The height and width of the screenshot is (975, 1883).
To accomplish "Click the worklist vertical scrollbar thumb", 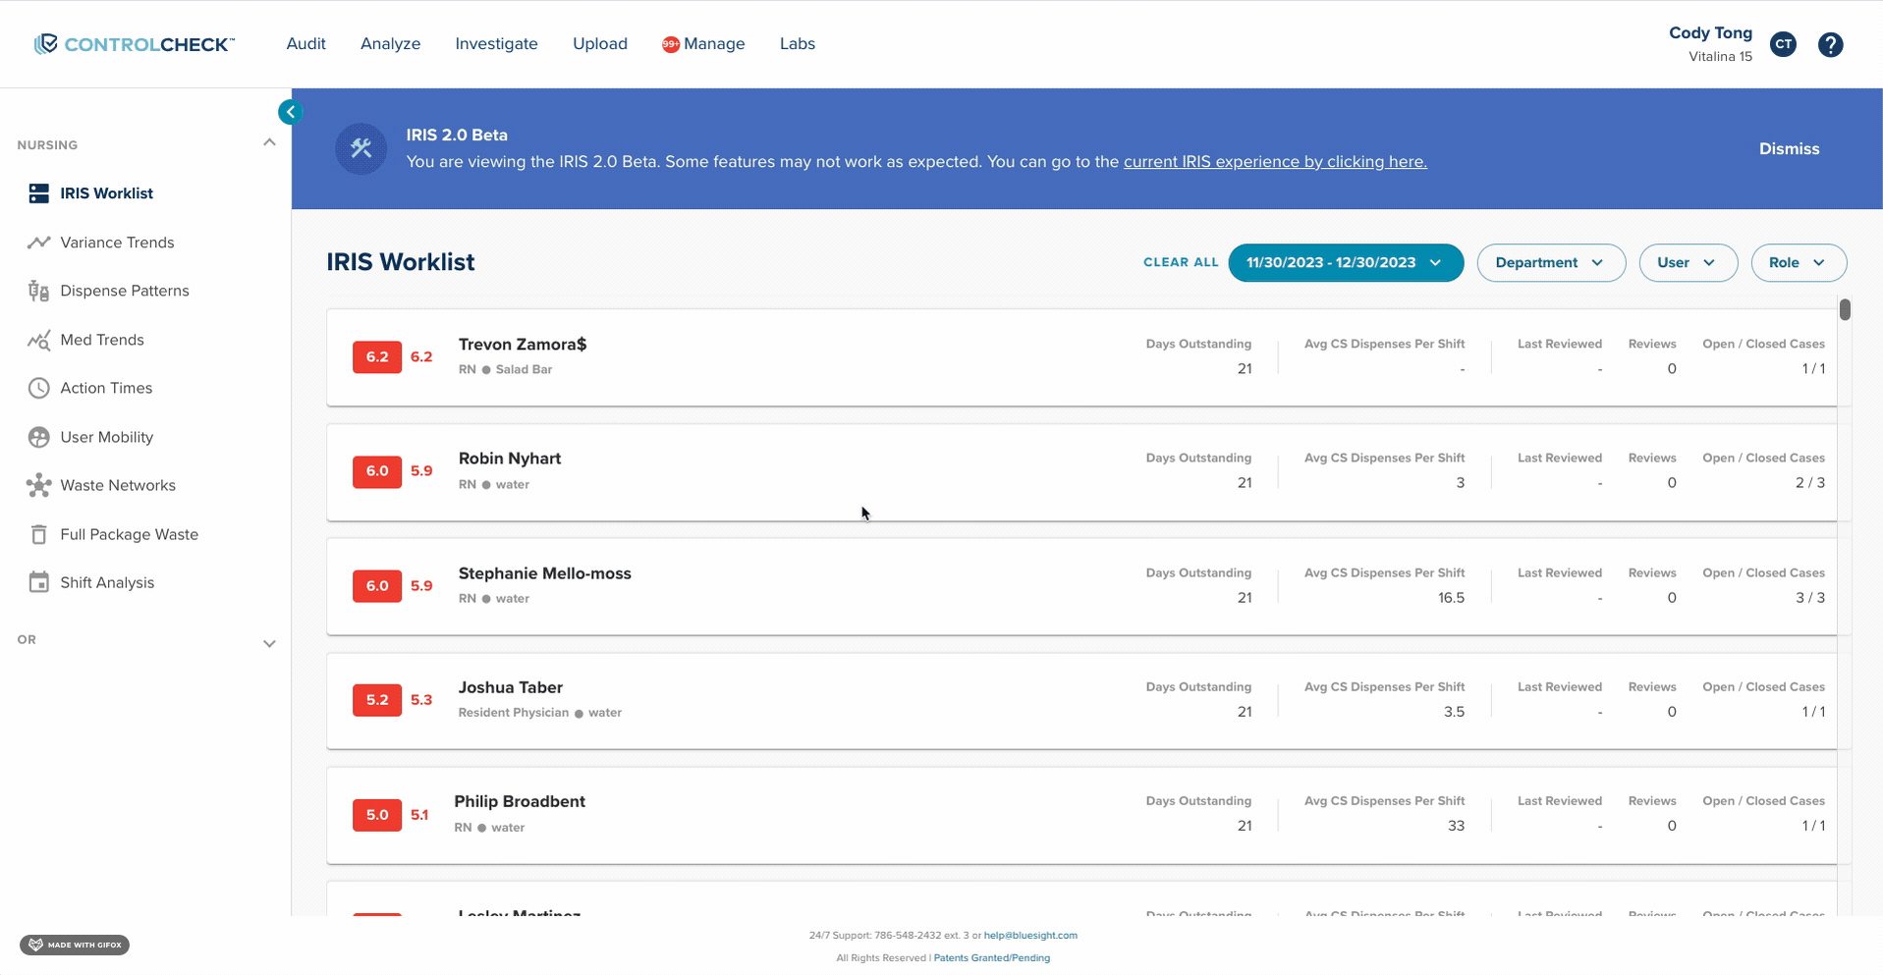I will click(x=1845, y=309).
